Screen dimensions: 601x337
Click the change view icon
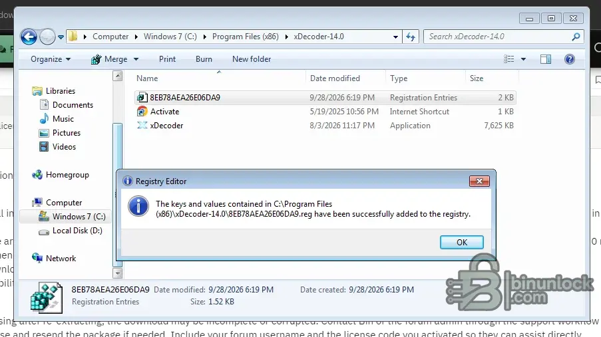(508, 59)
